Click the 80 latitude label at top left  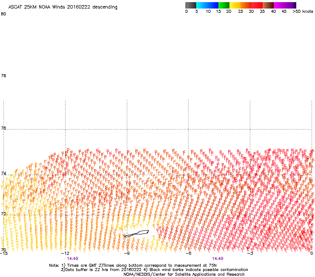3,14
